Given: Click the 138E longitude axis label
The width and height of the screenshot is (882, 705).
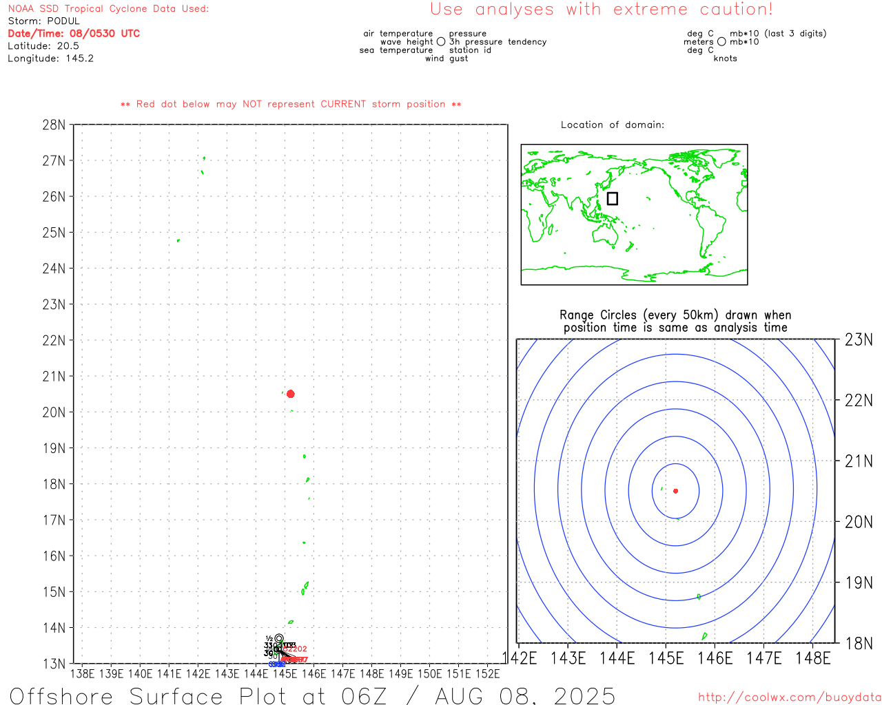Looking at the screenshot, I should point(83,673).
